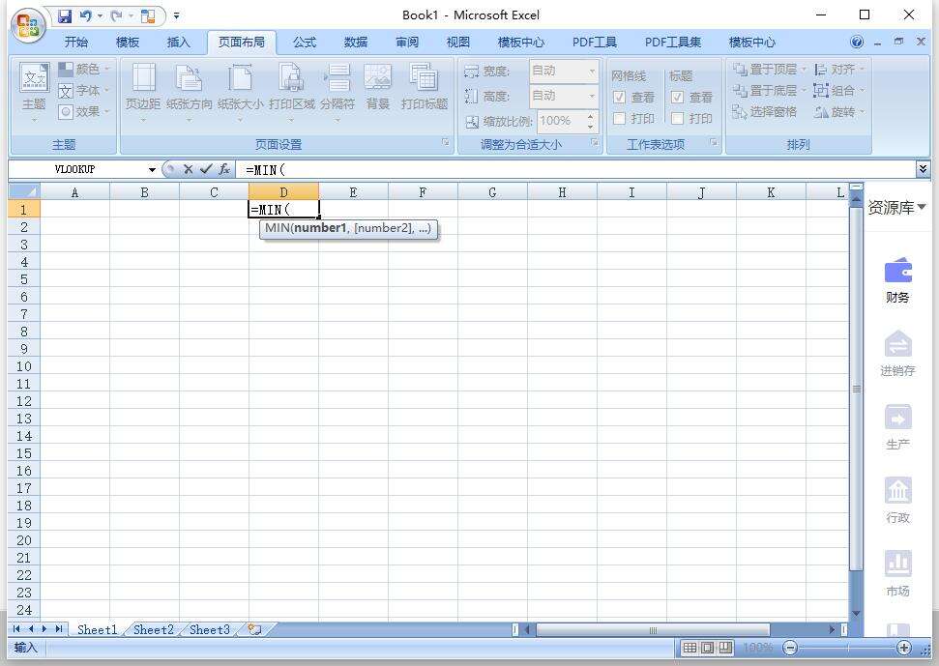The width and height of the screenshot is (939, 666).
Task: Open 分隔符 breaks options
Action: 337,93
